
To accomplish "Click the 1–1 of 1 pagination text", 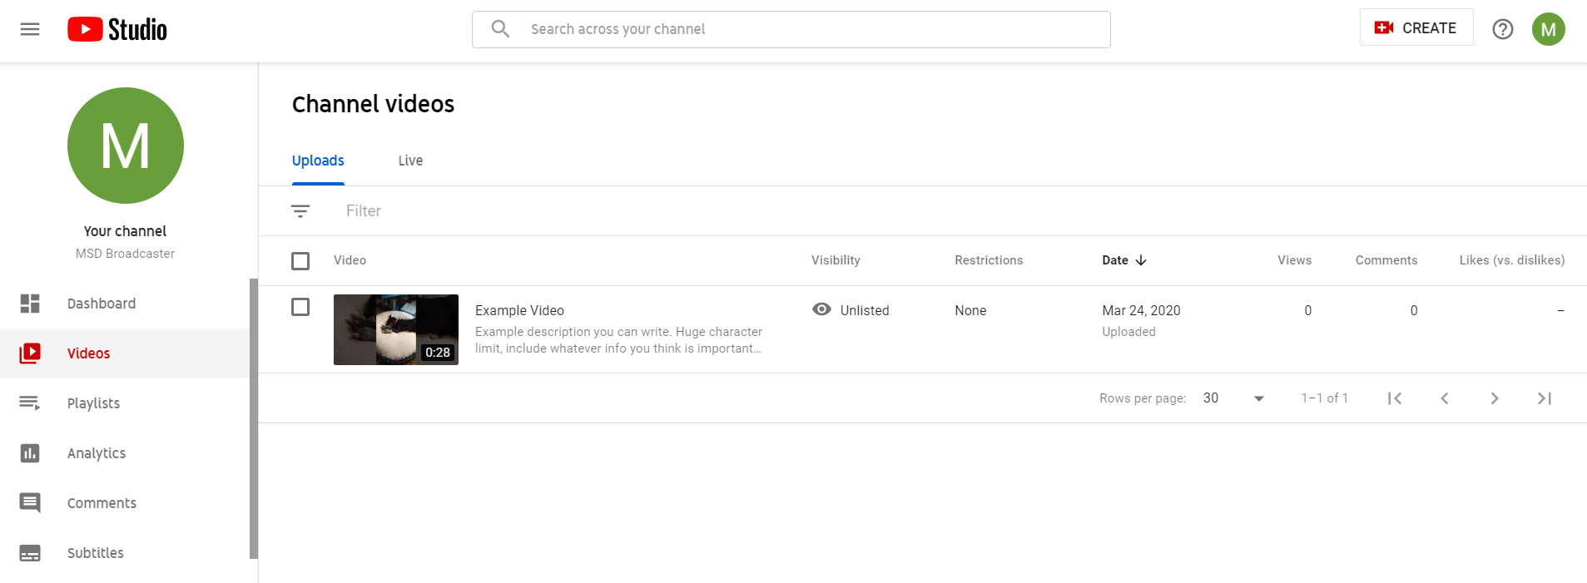I will pyautogui.click(x=1324, y=398).
